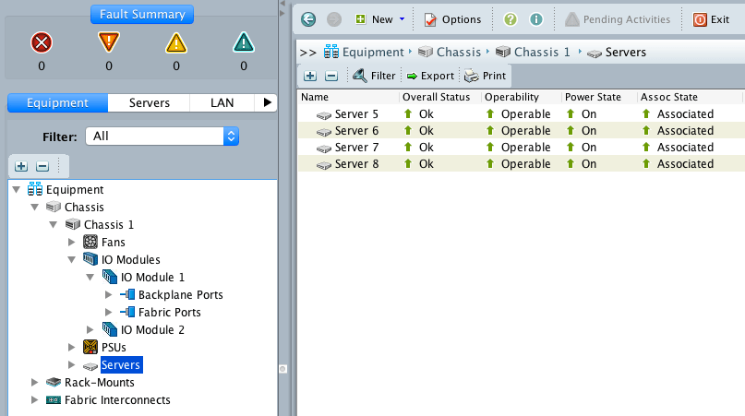Click the critical faults red X icon
Image resolution: width=745 pixels, height=416 pixels.
coord(41,43)
